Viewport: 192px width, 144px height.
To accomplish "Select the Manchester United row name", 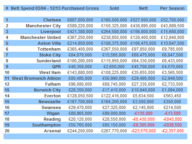I will coord(41,37).
